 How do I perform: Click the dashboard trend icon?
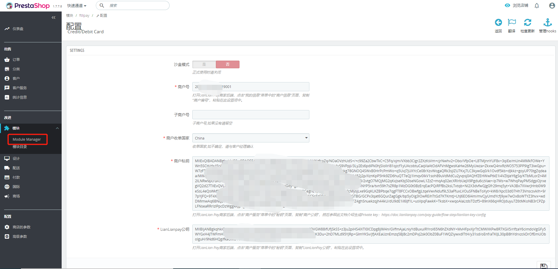[7, 29]
